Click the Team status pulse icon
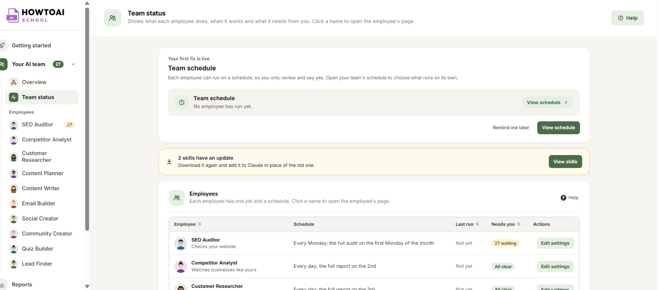 click(13, 97)
